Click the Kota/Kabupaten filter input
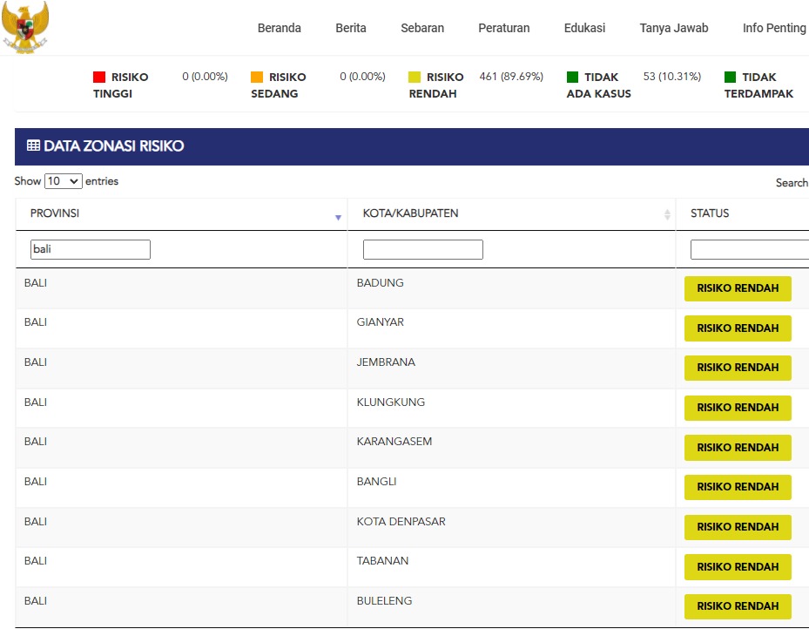 (423, 250)
